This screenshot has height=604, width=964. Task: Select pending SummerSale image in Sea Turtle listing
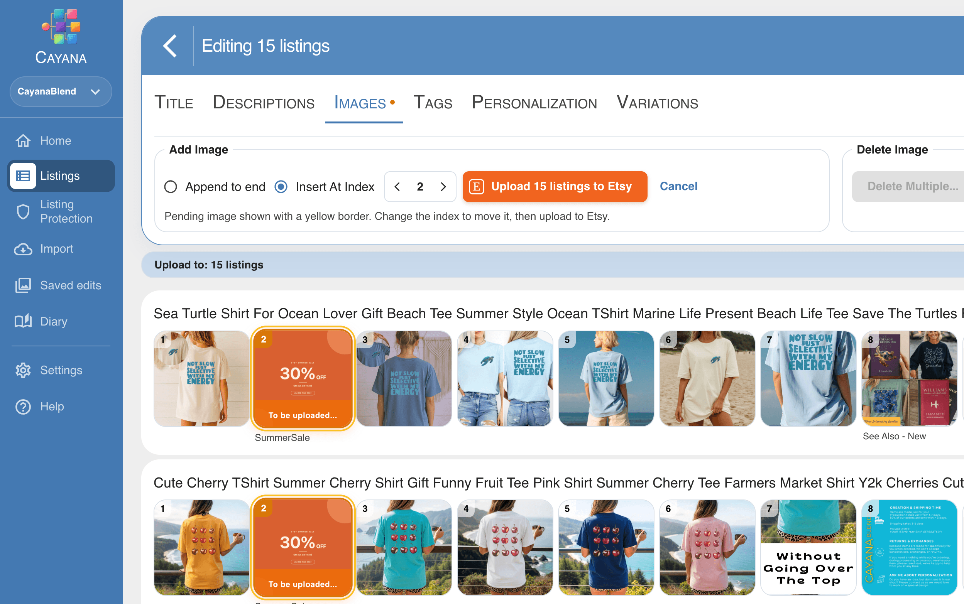[303, 378]
